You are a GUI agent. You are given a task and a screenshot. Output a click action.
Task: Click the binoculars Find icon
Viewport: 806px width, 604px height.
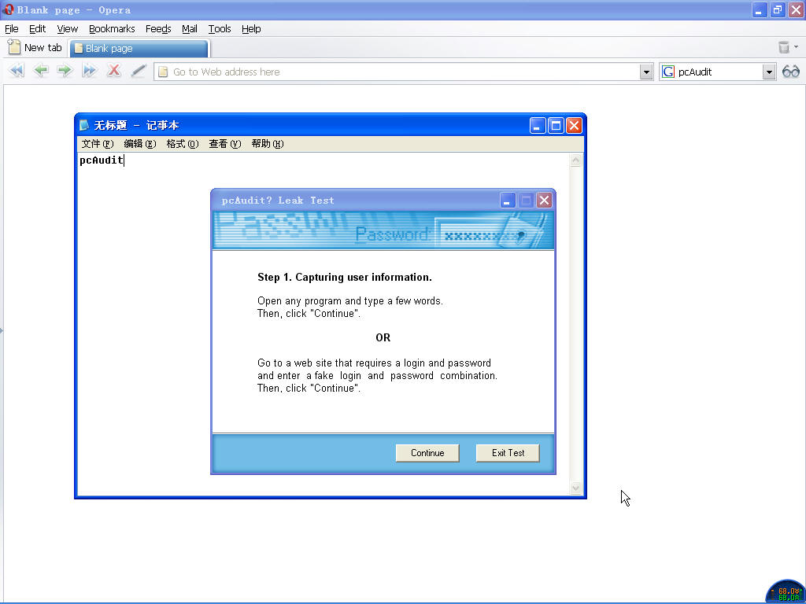[790, 72]
